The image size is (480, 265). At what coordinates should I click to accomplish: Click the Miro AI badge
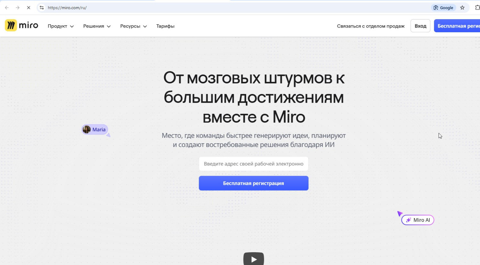pyautogui.click(x=418, y=220)
